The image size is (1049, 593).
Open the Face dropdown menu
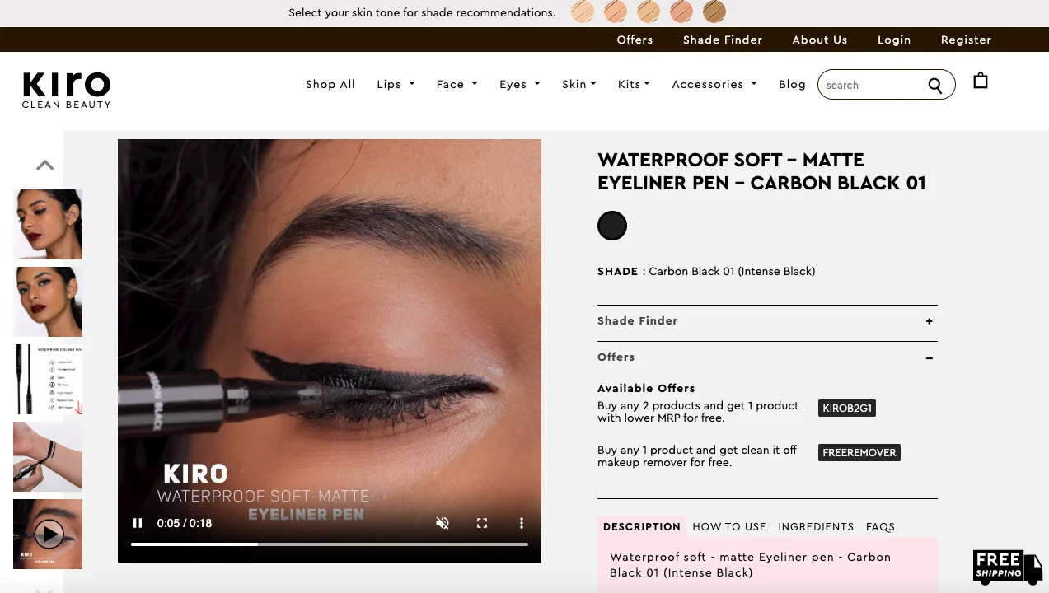[457, 84]
